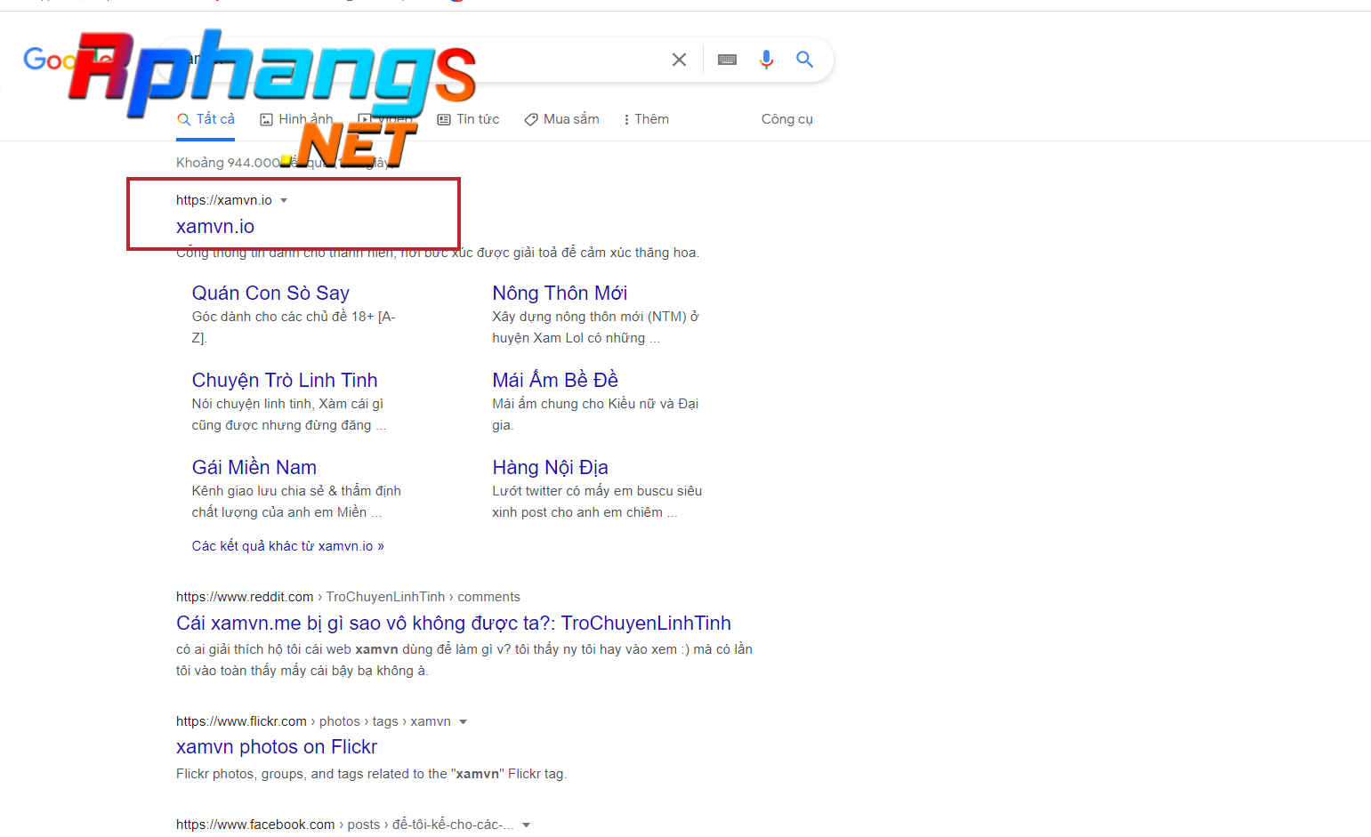Switch to the Tin tức tab
The height and width of the screenshot is (837, 1371).
tap(468, 119)
